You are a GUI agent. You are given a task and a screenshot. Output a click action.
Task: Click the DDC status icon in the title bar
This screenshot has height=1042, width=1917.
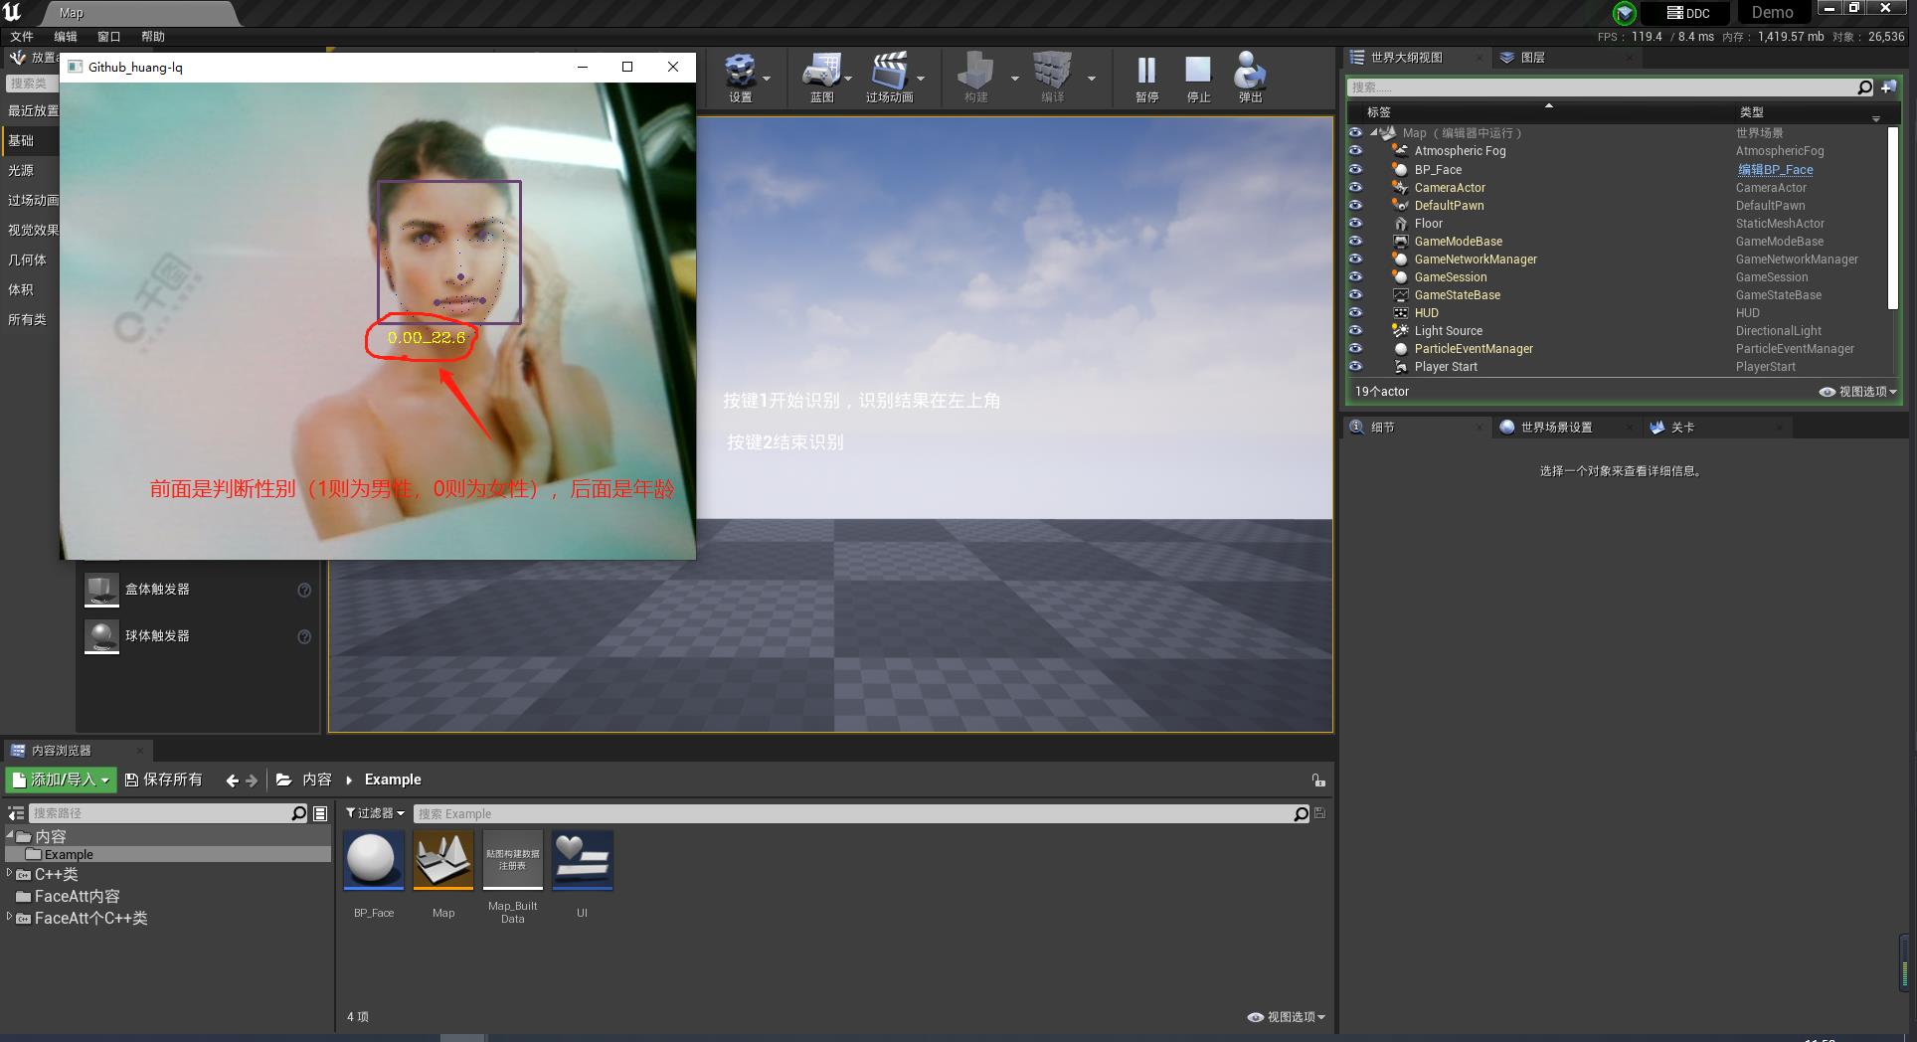coord(1687,13)
